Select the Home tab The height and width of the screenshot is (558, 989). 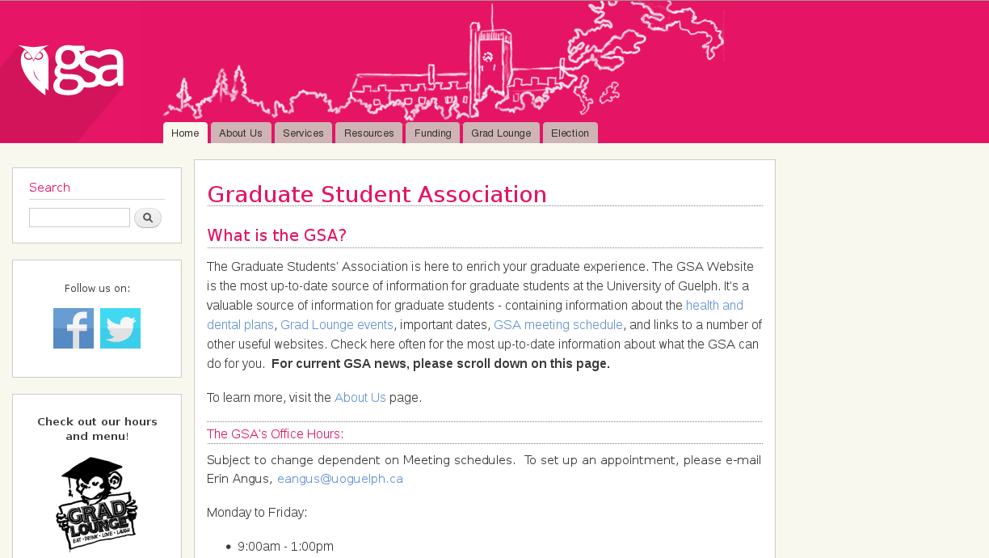point(185,133)
